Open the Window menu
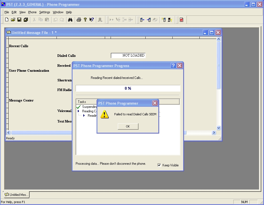The width and height of the screenshot is (264, 205). 58,12
